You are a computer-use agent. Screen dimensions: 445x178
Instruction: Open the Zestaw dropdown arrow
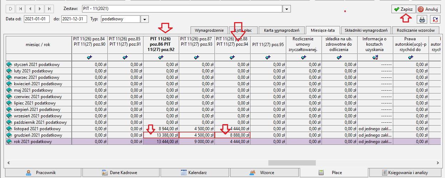[x=287, y=9]
